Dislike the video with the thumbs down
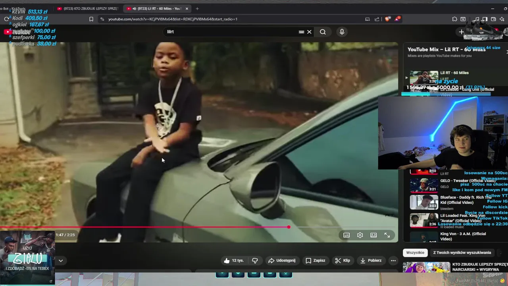 tap(255, 261)
